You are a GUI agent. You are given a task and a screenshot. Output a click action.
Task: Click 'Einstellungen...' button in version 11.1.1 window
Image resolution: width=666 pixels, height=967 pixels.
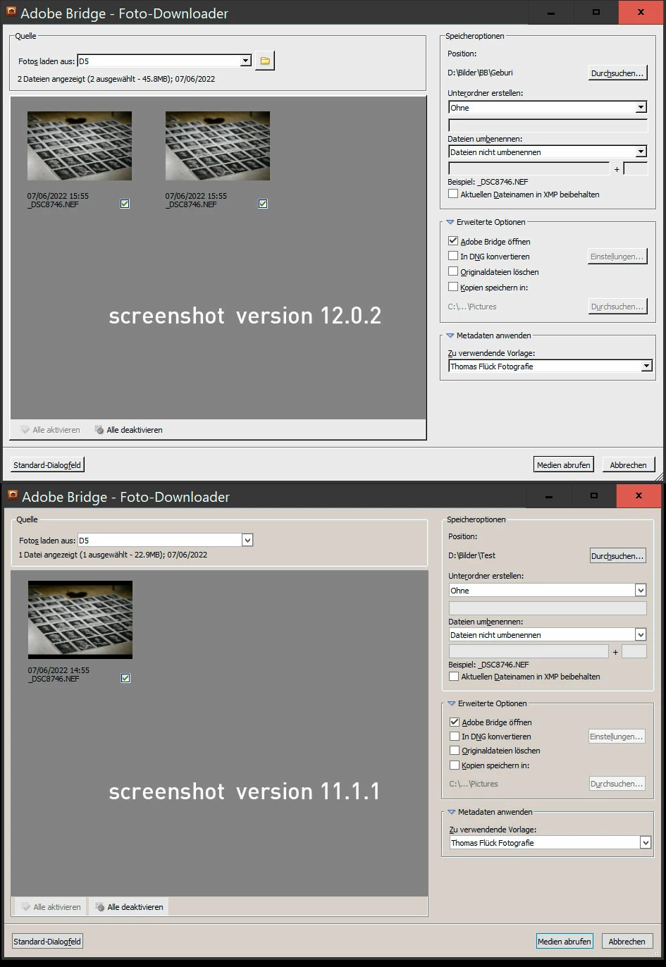click(617, 737)
